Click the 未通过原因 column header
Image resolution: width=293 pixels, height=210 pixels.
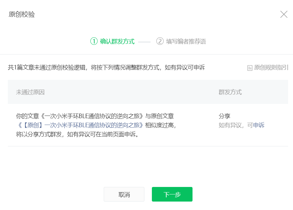[x=30, y=92]
